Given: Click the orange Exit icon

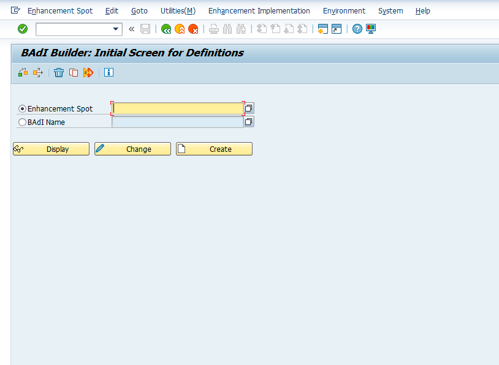Looking at the screenshot, I should point(180,29).
